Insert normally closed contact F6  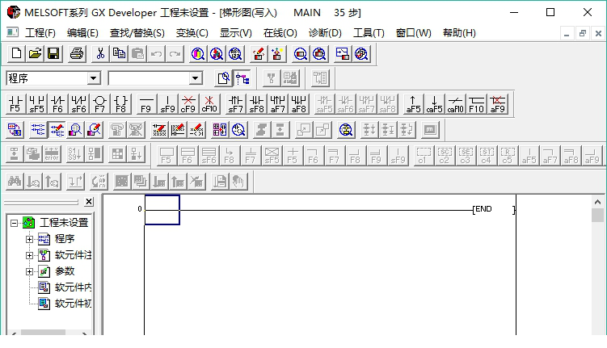(57, 104)
